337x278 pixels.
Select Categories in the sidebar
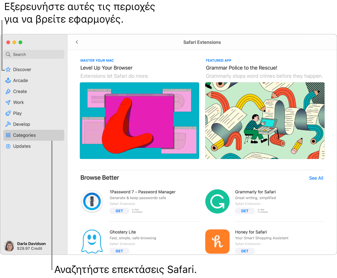click(34, 135)
